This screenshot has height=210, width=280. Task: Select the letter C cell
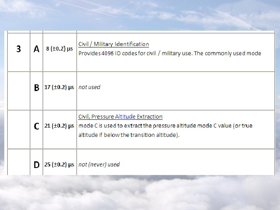[37, 126]
